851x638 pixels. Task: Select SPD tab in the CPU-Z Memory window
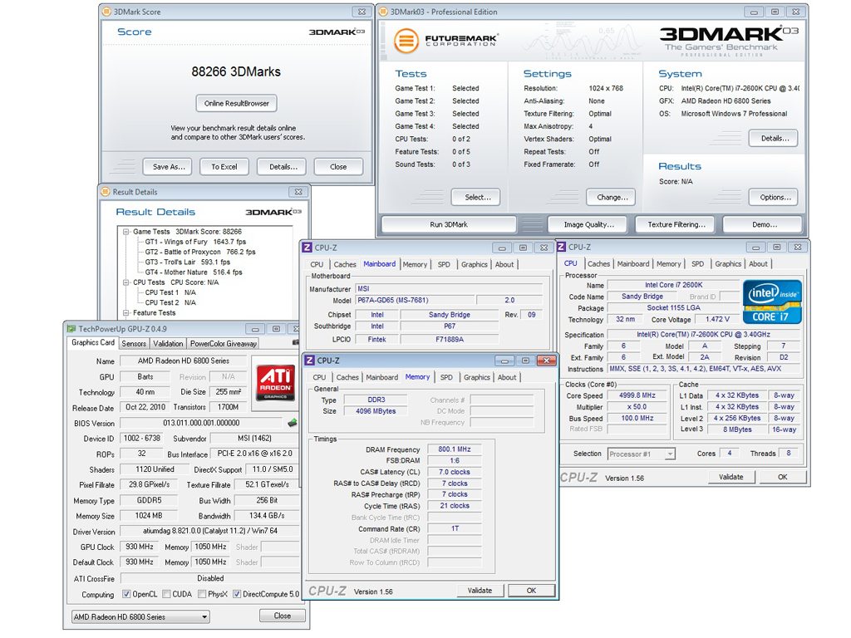[x=446, y=377]
